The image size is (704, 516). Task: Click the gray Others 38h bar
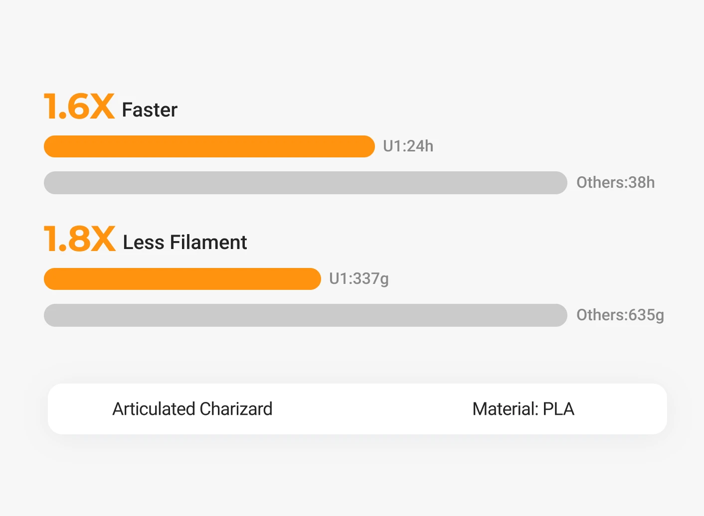click(x=305, y=183)
